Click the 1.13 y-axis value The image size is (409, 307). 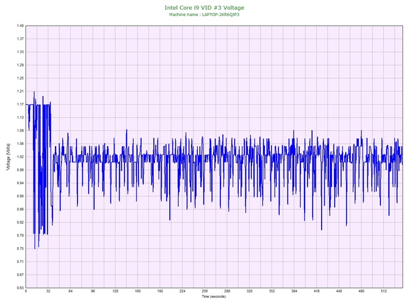(x=20, y=117)
